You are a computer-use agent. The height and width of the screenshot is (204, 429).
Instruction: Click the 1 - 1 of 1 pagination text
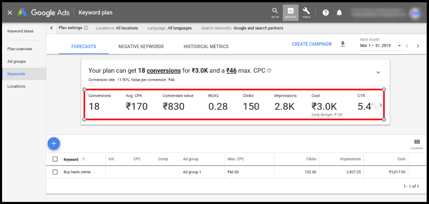[411, 187]
